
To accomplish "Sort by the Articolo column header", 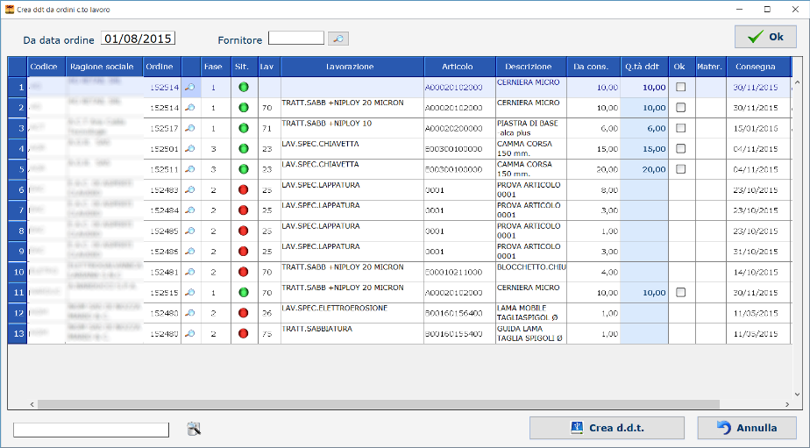I will click(x=459, y=67).
